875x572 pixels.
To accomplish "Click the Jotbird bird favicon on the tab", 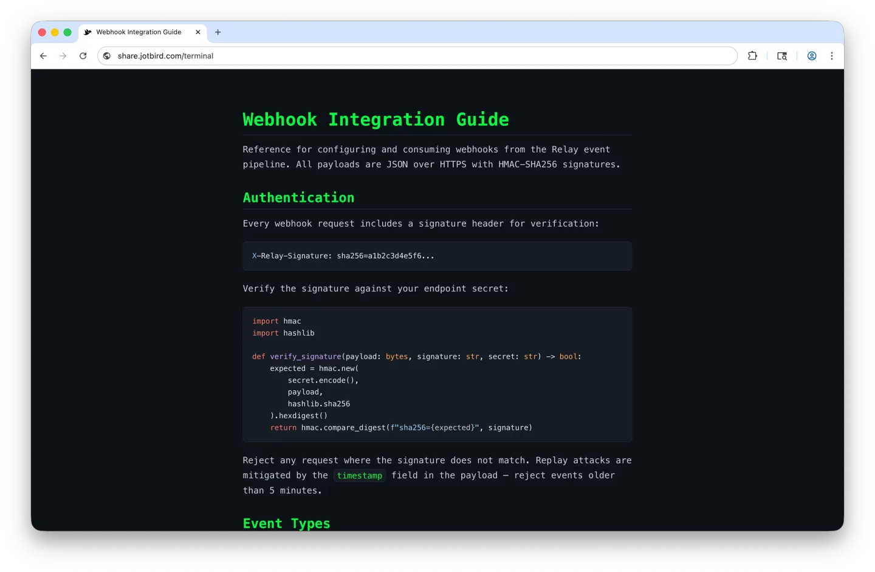I will [x=87, y=32].
